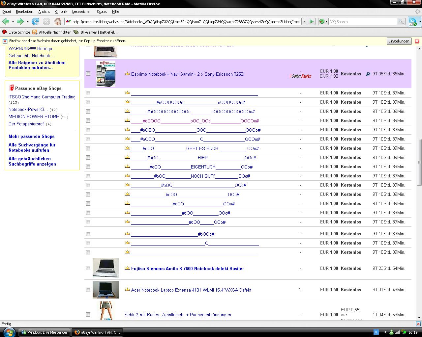422x337 pixels.
Task: Check the box for Esprimo Notebook listing
Action: [88, 74]
